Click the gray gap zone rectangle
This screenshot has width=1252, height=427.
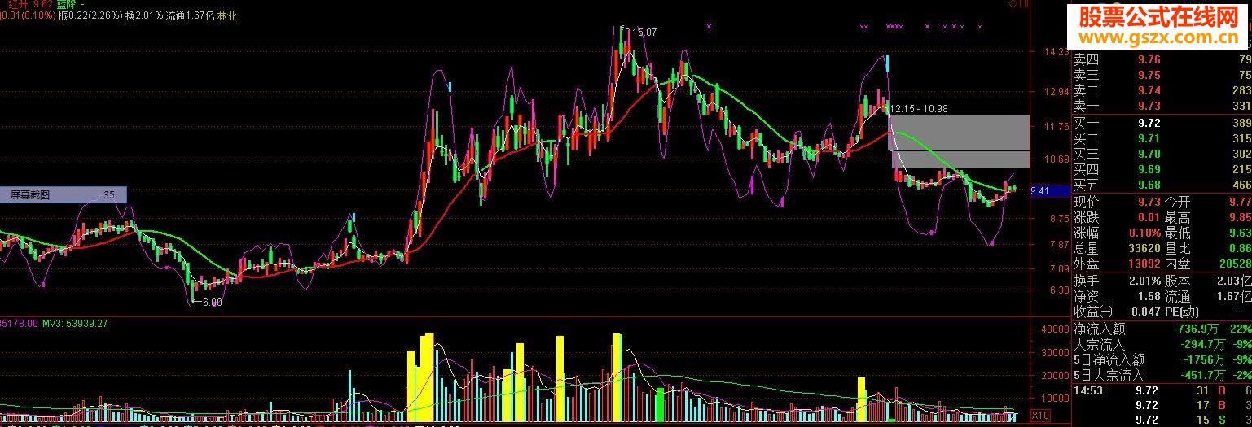click(x=961, y=142)
